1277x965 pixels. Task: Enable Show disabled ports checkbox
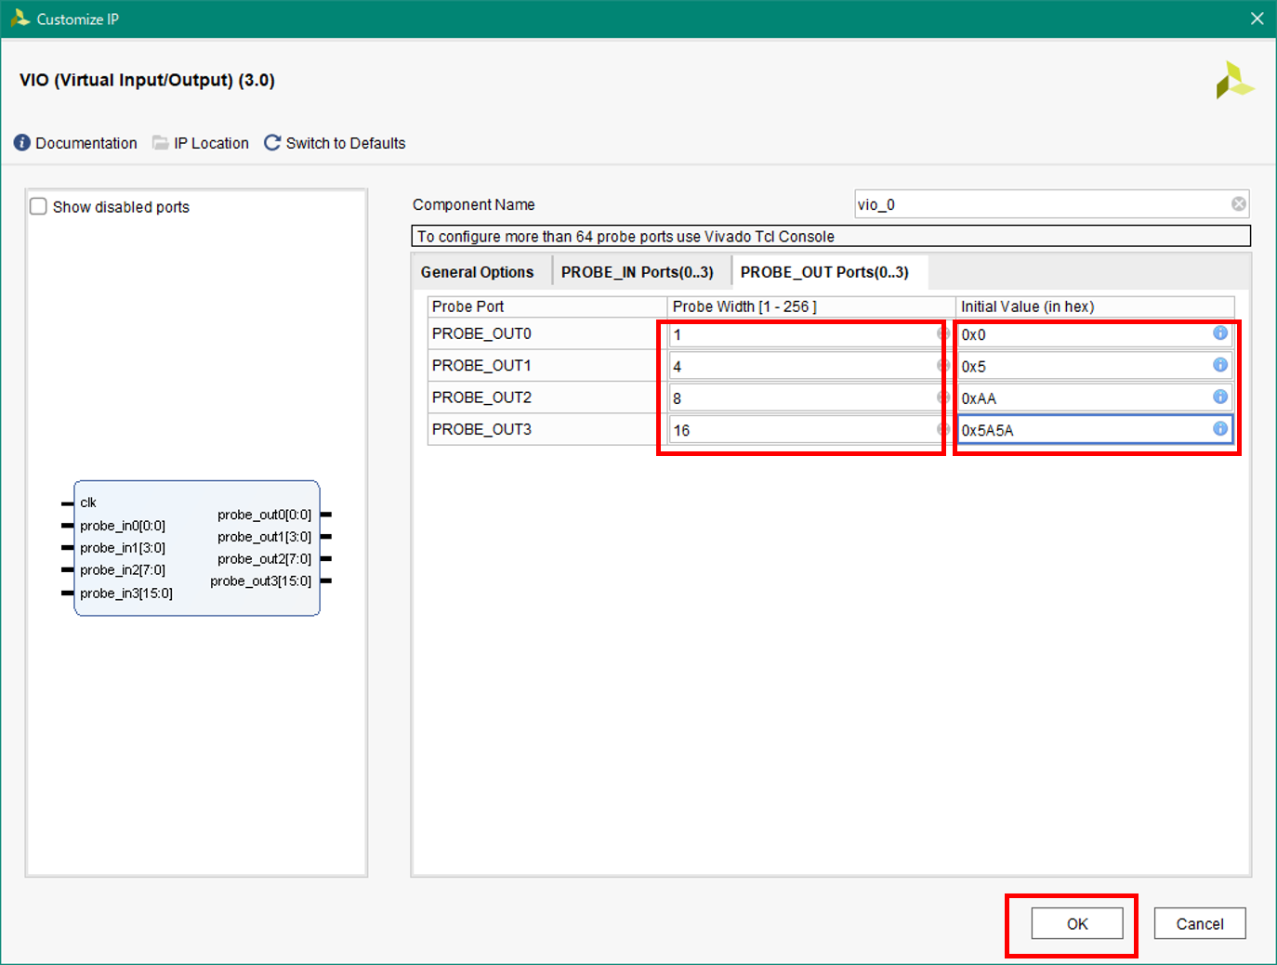[38, 206]
